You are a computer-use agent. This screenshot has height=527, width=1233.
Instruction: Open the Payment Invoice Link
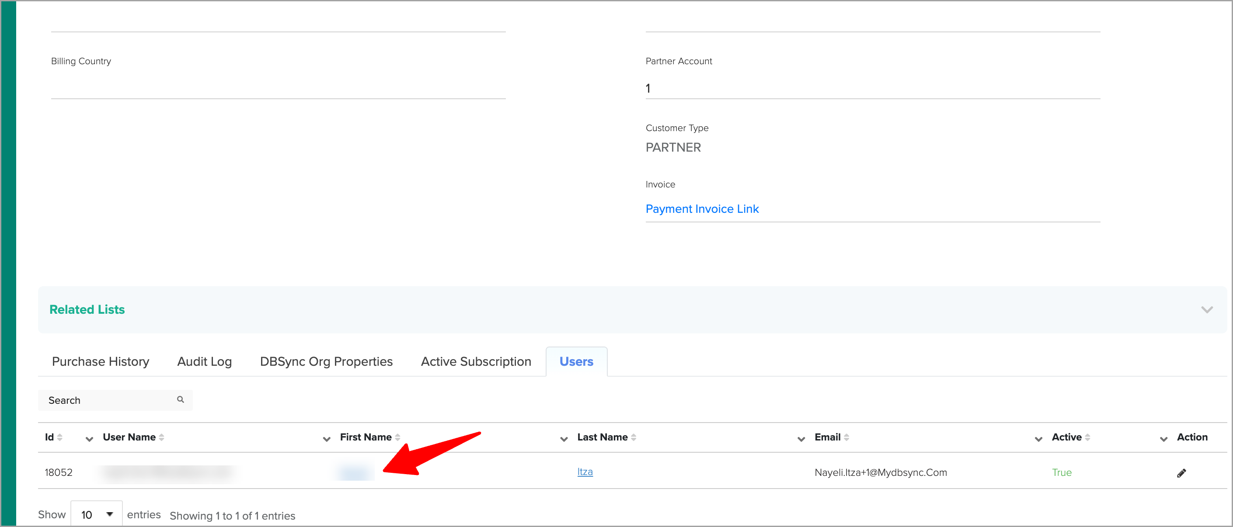(x=702, y=209)
